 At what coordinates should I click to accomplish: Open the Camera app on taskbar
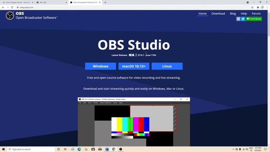pos(93,149)
